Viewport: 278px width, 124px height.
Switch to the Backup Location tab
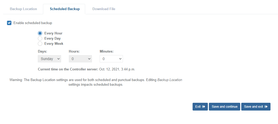tap(23, 9)
